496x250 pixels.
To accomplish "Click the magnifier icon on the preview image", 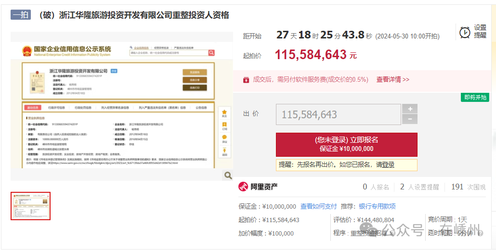I will tap(227, 175).
